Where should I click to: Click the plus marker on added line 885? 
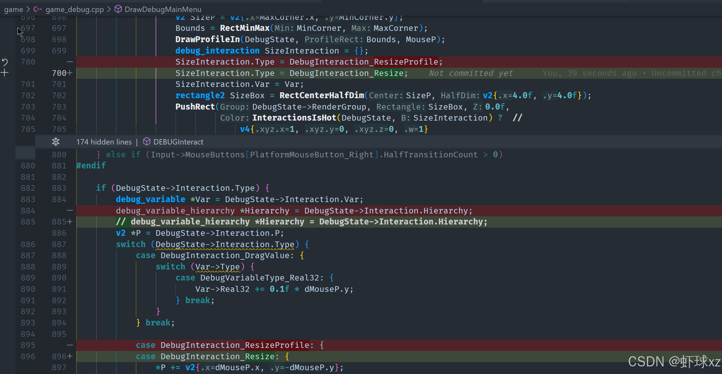point(70,222)
